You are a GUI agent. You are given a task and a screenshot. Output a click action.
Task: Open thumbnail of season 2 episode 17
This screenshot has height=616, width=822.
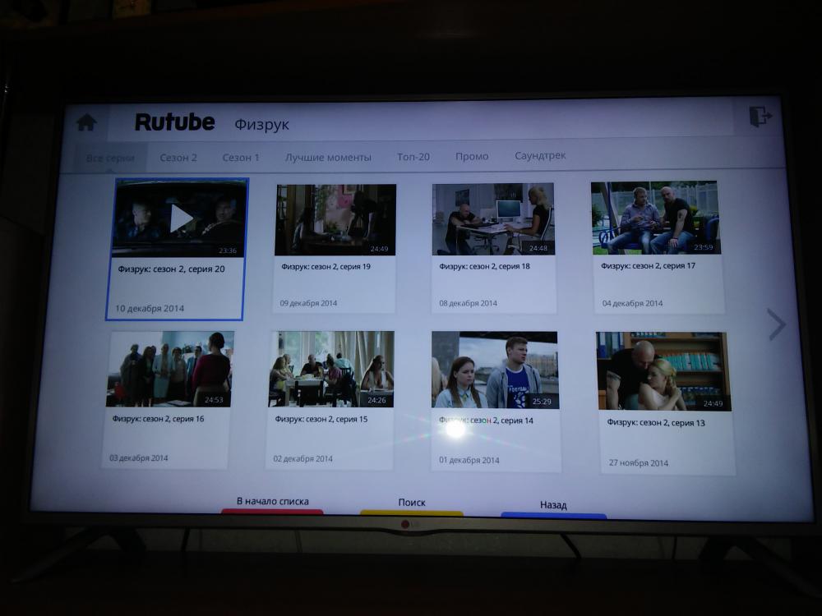tap(655, 218)
